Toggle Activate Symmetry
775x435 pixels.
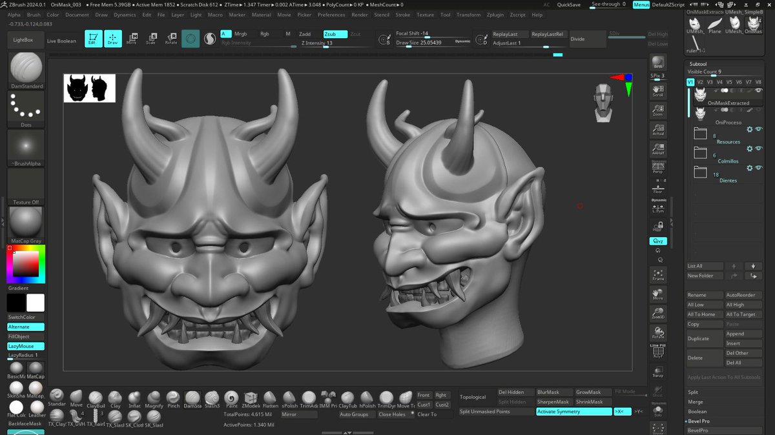pos(573,411)
